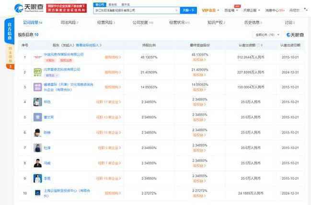The image size is (311, 205).
Task: Open the 上海云锋新呈投资中心 shareholder link
Action: [67, 194]
